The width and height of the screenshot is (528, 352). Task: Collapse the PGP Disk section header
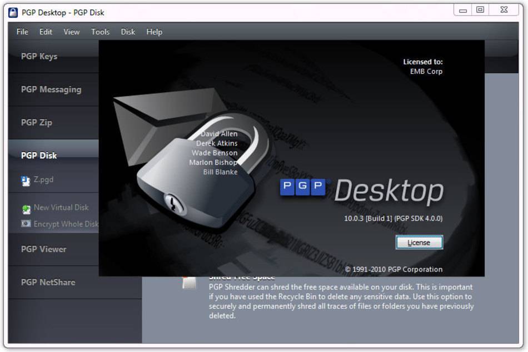click(39, 155)
